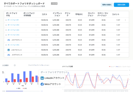
Task: Click the info icon next to 人口統計
Action: (x=15, y=65)
